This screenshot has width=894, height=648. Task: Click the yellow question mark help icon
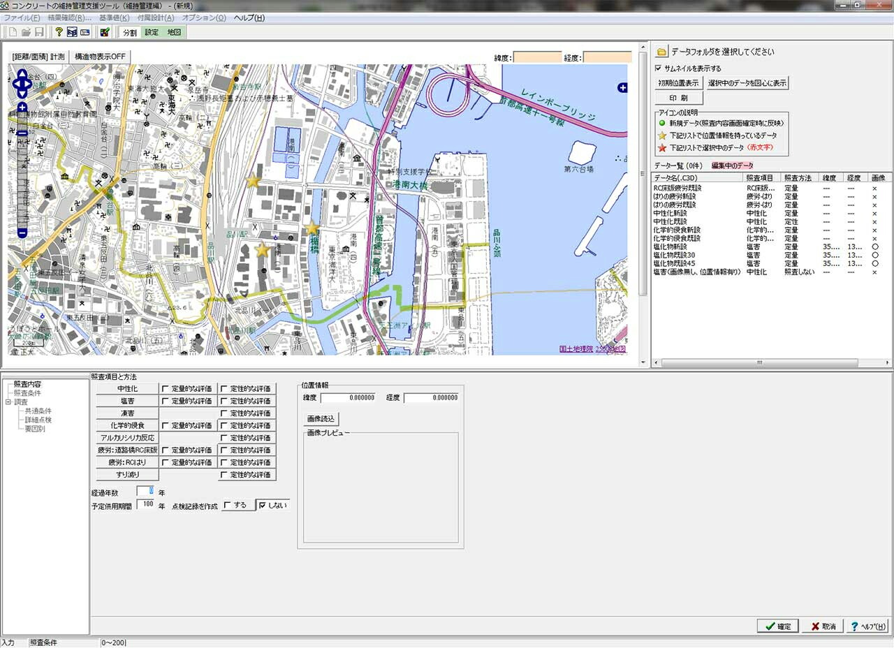[59, 32]
